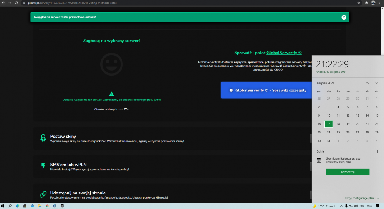
Task: Open the Mail app from taskbar
Action: tap(32, 206)
